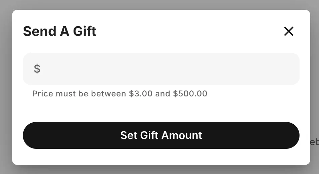Click the partially hidden text behind the dialog
Image resolution: width=319 pixels, height=174 pixels.
314,142
